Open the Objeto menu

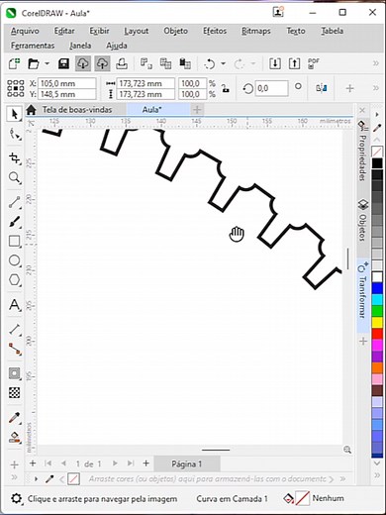pos(176,31)
